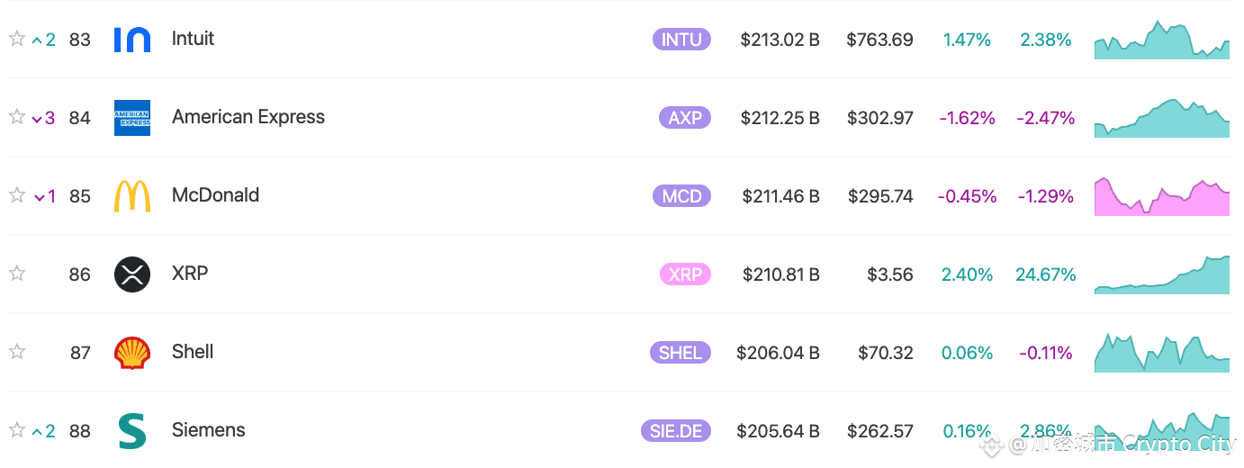Toggle favorite star for American Express
Image resolution: width=1244 pixels, height=468 pixels.
[x=16, y=117]
